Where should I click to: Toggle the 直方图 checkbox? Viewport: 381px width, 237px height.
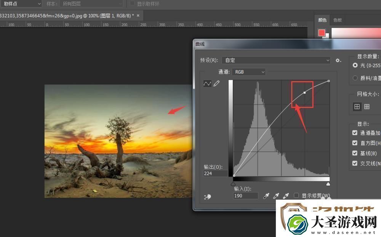tap(355, 143)
